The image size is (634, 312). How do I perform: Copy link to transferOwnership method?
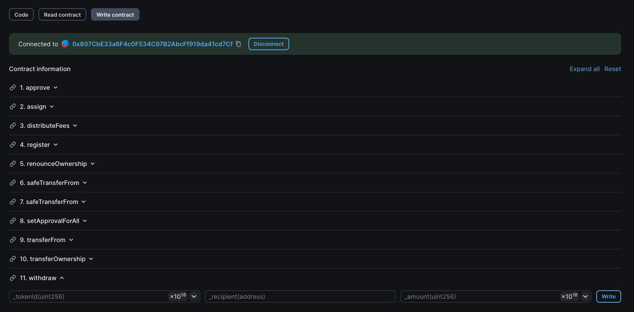click(x=13, y=259)
